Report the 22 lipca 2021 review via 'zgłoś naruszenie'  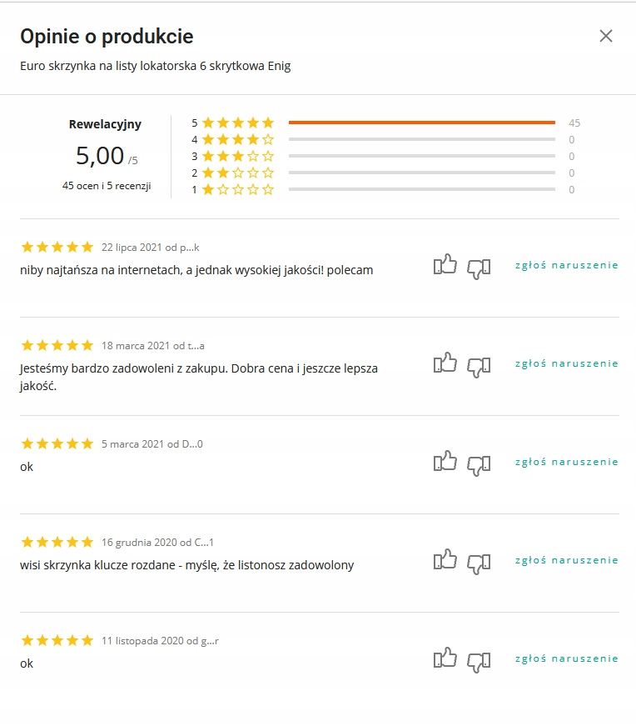[x=566, y=265]
